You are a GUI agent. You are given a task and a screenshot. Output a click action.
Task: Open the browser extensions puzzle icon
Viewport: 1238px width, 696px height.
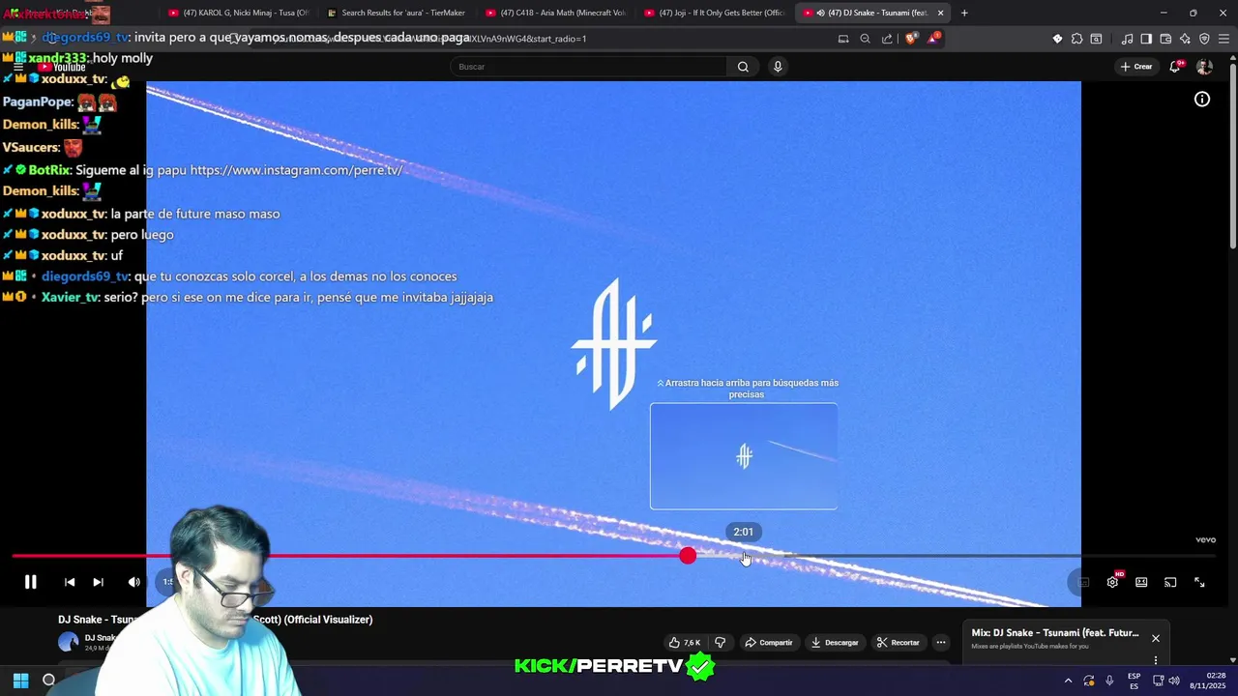point(1076,39)
